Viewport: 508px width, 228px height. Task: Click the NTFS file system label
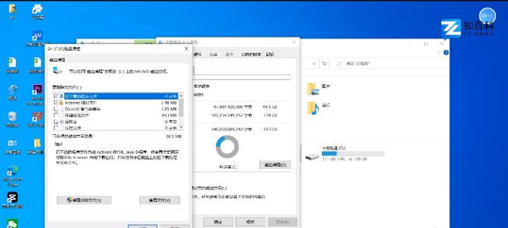[198, 94]
